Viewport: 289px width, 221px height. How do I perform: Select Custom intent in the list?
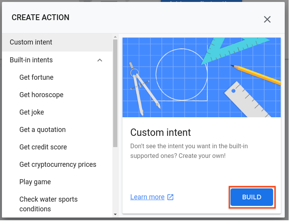pos(31,42)
